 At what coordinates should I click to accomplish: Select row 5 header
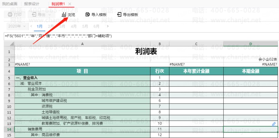(9, 78)
